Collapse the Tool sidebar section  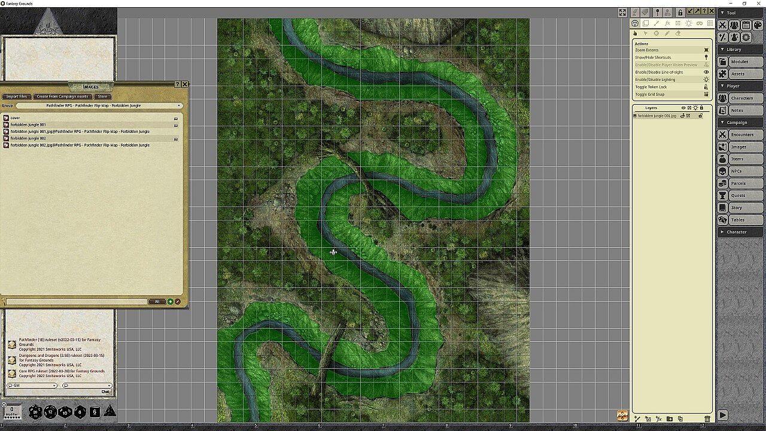pyautogui.click(x=741, y=13)
